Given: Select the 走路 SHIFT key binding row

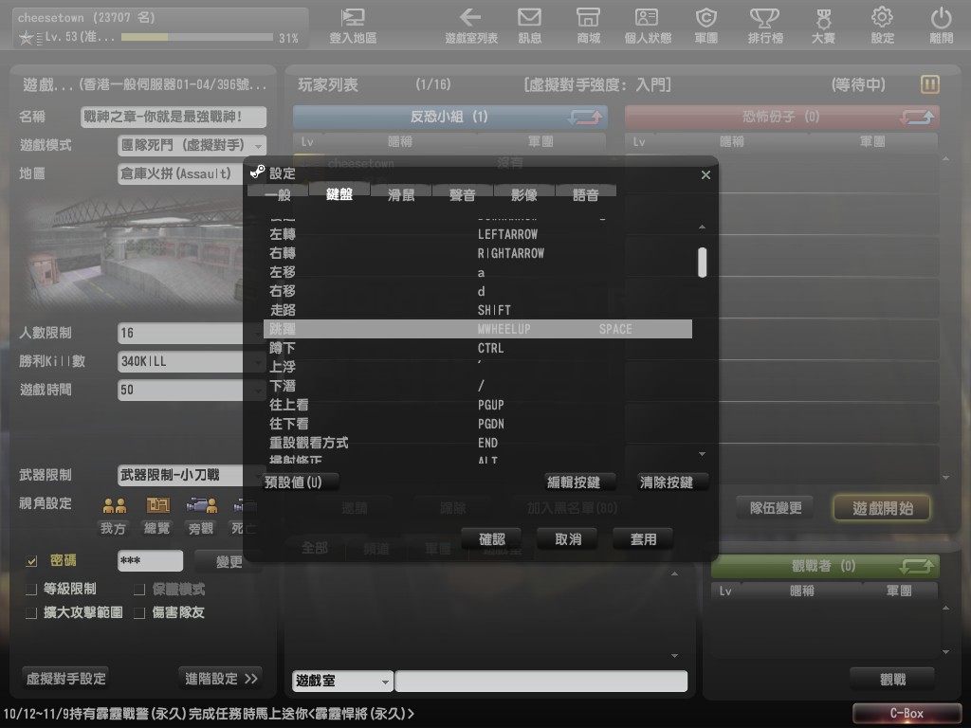Looking at the screenshot, I should tap(478, 310).
